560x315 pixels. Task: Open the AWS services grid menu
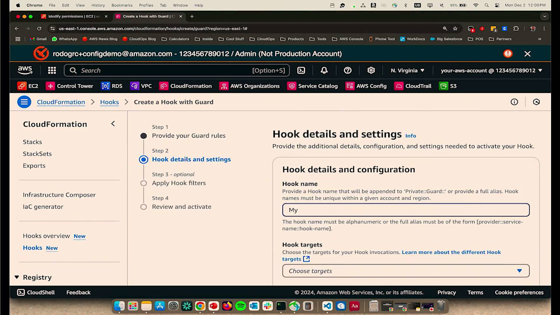click(x=52, y=70)
